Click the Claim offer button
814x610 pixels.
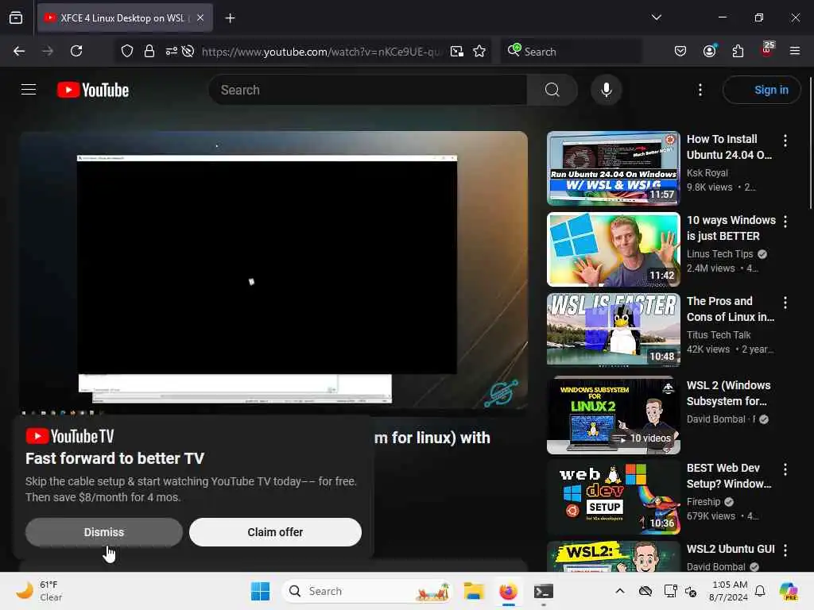click(x=275, y=532)
